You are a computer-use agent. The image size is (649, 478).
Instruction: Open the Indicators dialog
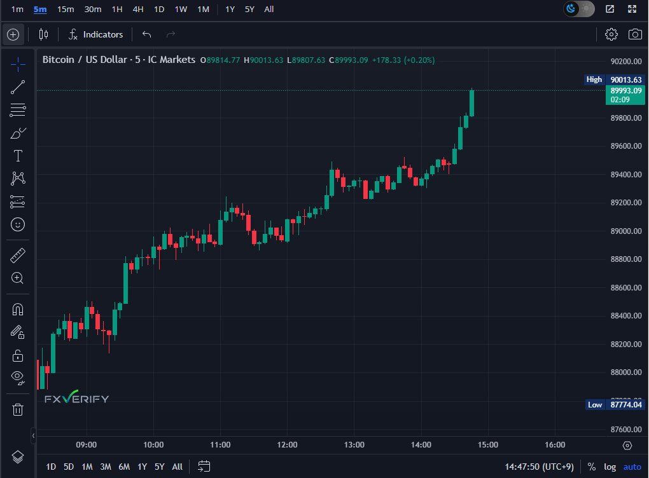pos(96,35)
